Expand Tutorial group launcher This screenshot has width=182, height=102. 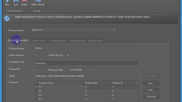pos(45,11)
